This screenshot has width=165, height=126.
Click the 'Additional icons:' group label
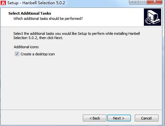26,47
